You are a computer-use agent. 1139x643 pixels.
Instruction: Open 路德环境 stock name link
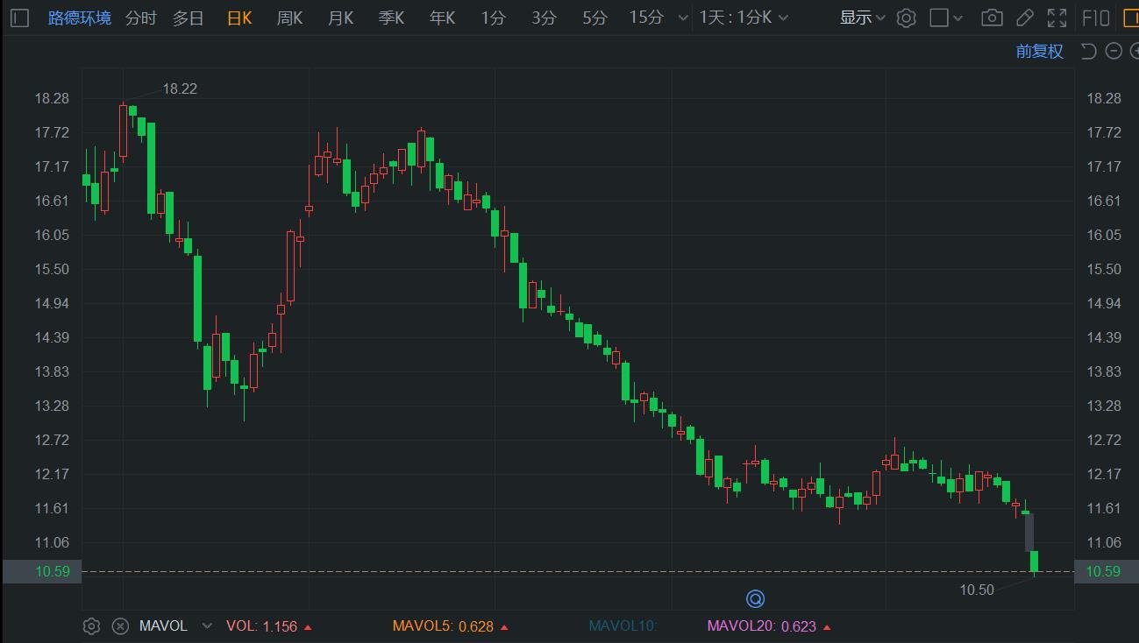pos(80,18)
